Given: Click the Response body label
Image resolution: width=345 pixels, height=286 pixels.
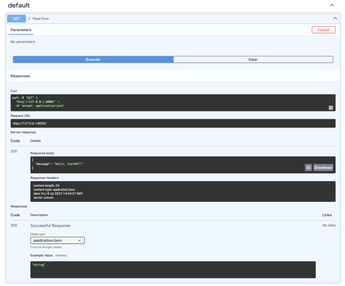Looking at the screenshot, I should click(x=42, y=153).
